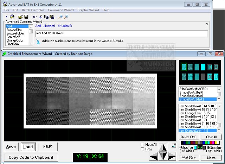Tick the Copy checkbox

point(142,149)
